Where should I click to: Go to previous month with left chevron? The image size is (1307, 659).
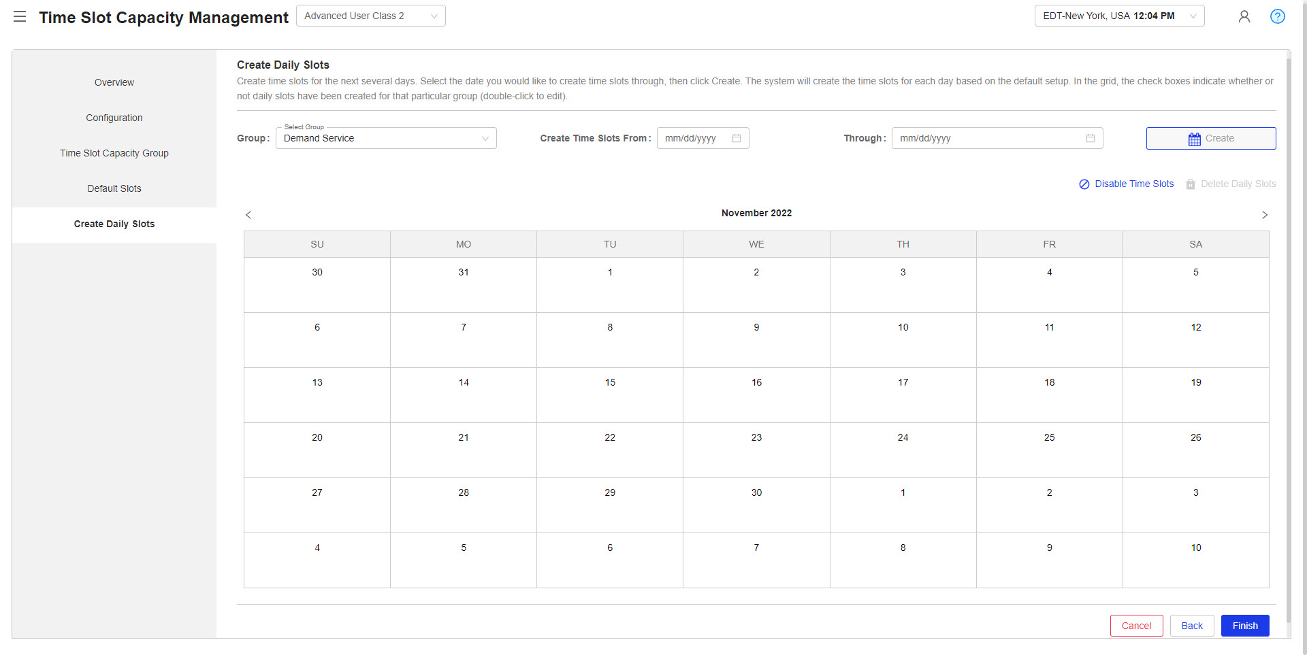(x=248, y=215)
